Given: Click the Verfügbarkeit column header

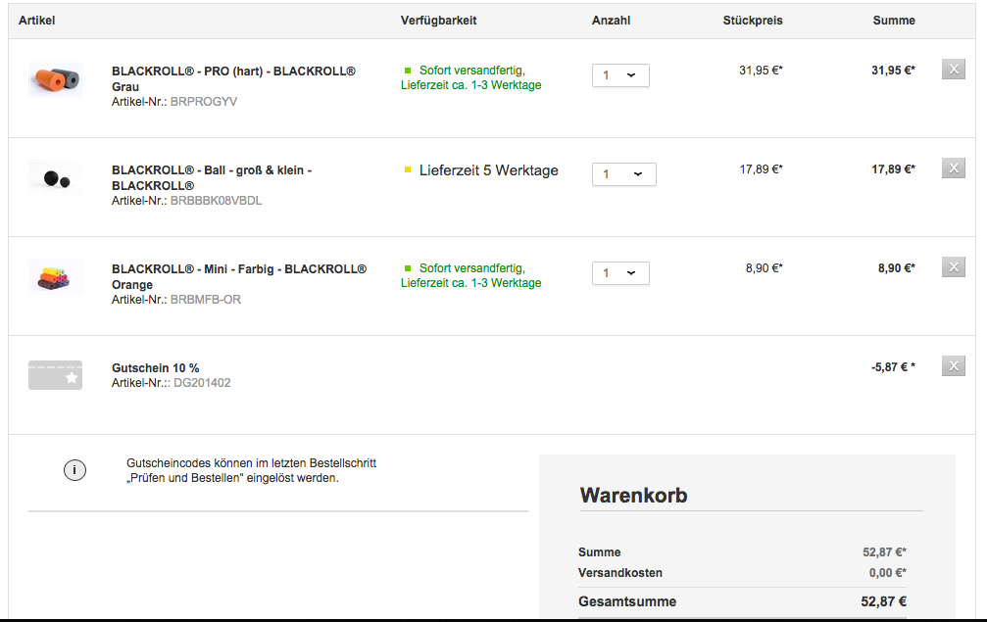Looking at the screenshot, I should [x=438, y=21].
